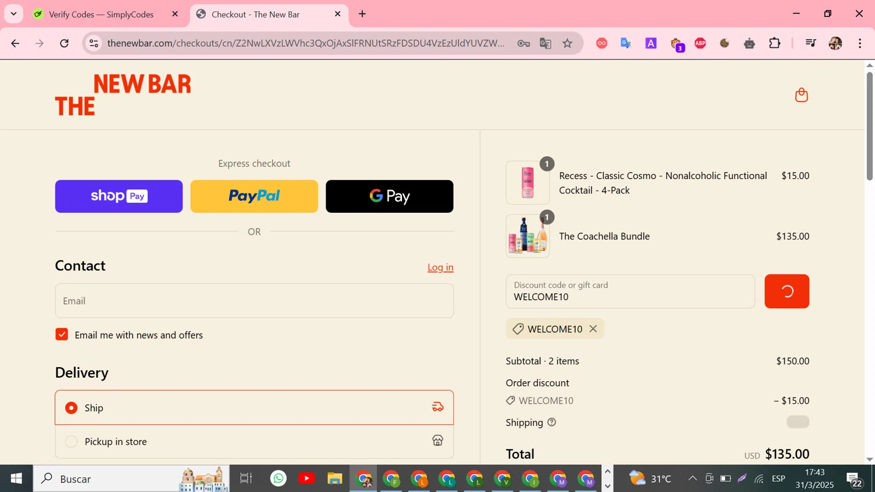Open the Windows Start menu
Viewport: 875px width, 492px height.
(16, 479)
